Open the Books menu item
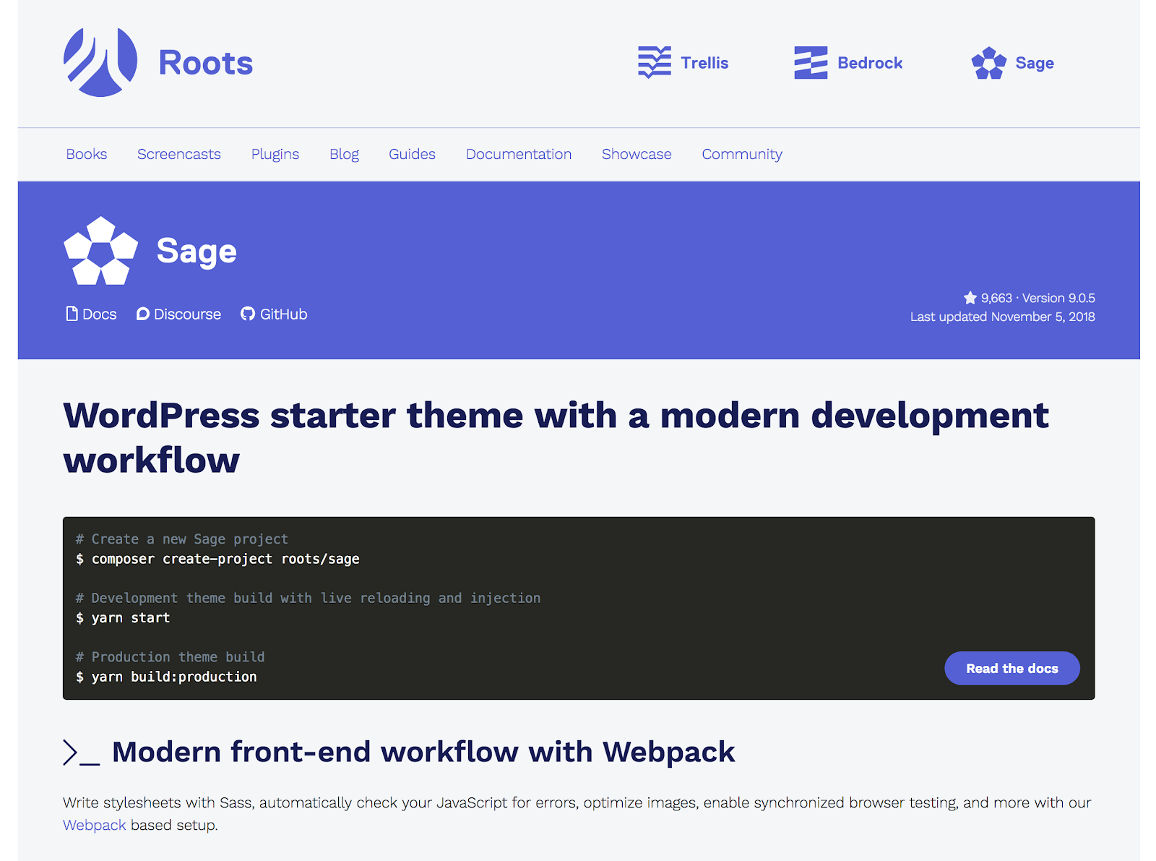 pyautogui.click(x=86, y=154)
